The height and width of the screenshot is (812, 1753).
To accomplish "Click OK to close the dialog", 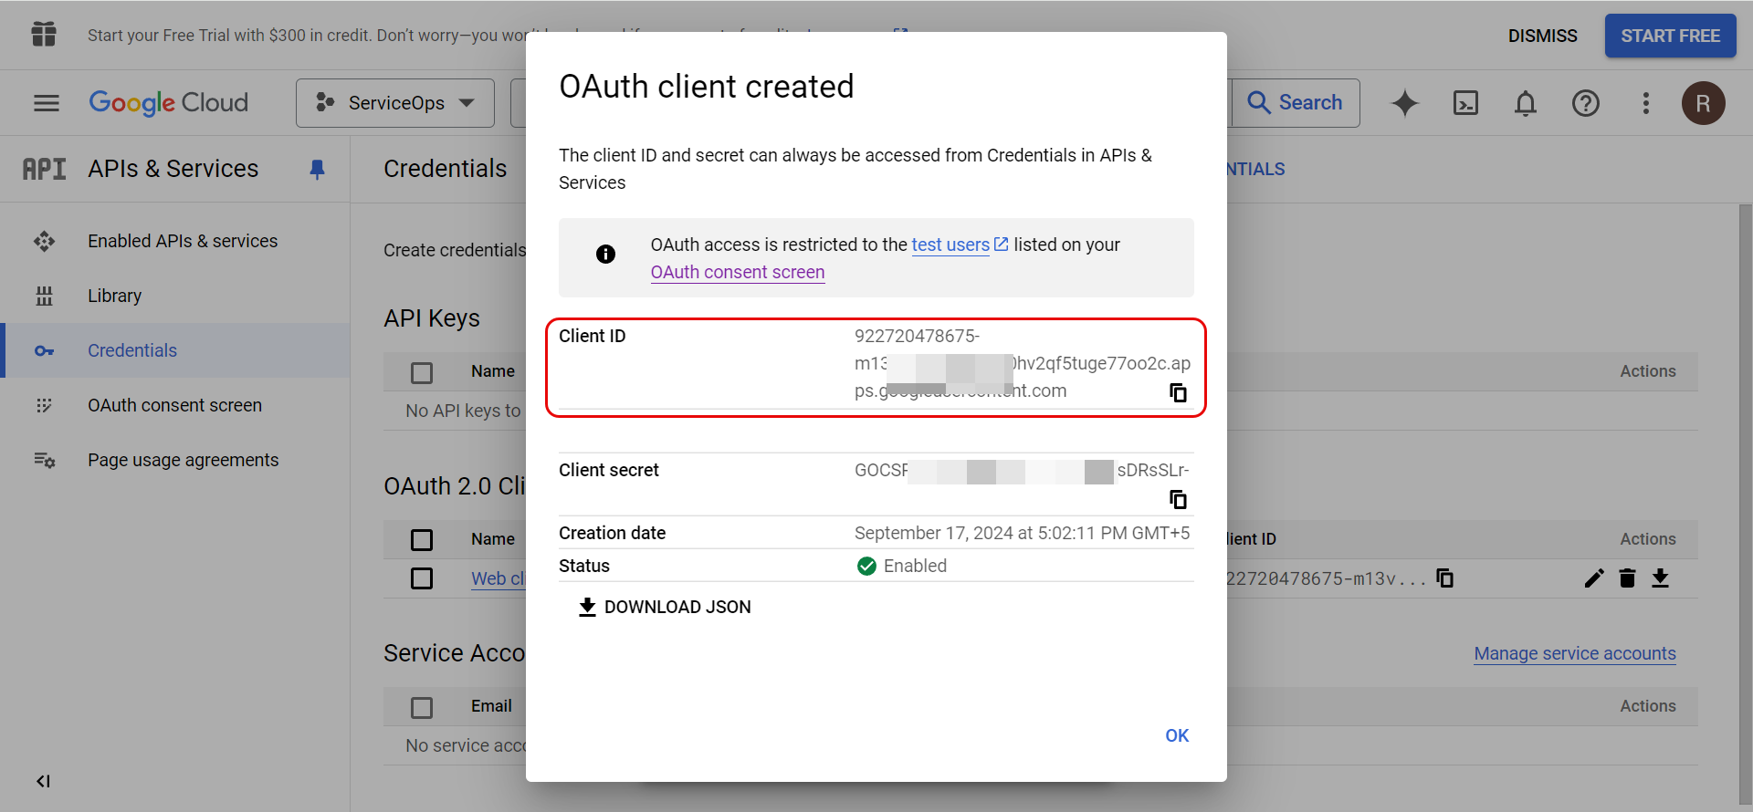I will click(1176, 735).
